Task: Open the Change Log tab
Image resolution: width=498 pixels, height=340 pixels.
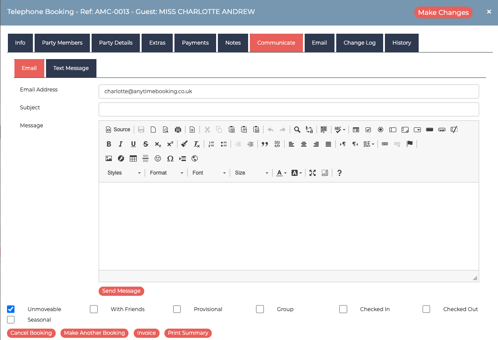Action: point(359,43)
